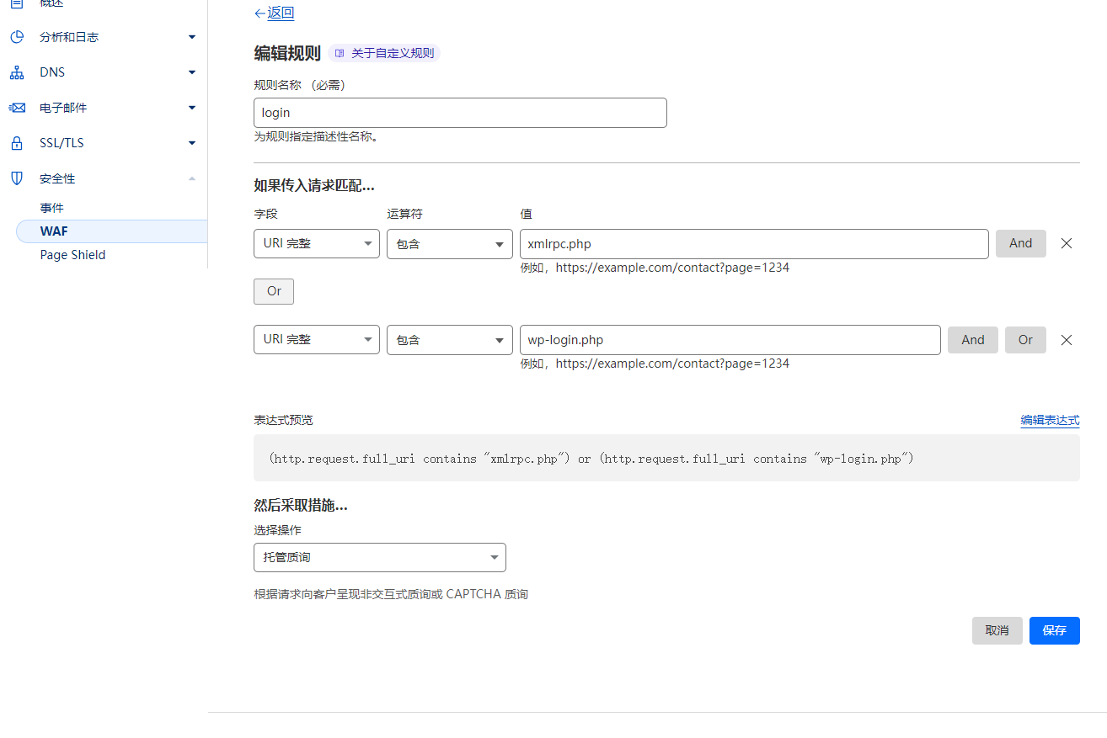Viewport: 1107px width, 738px height.
Task: Open field dropdown for wp-login.php row
Action: [317, 340]
